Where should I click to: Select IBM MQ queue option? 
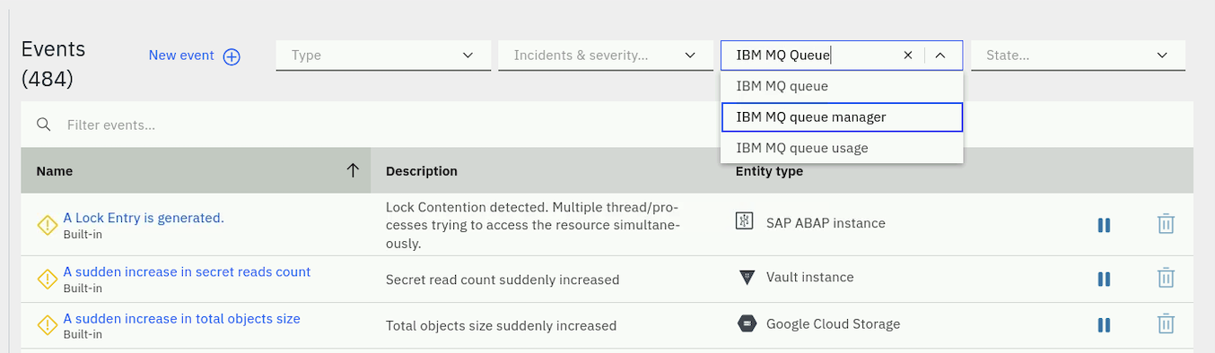pos(842,86)
